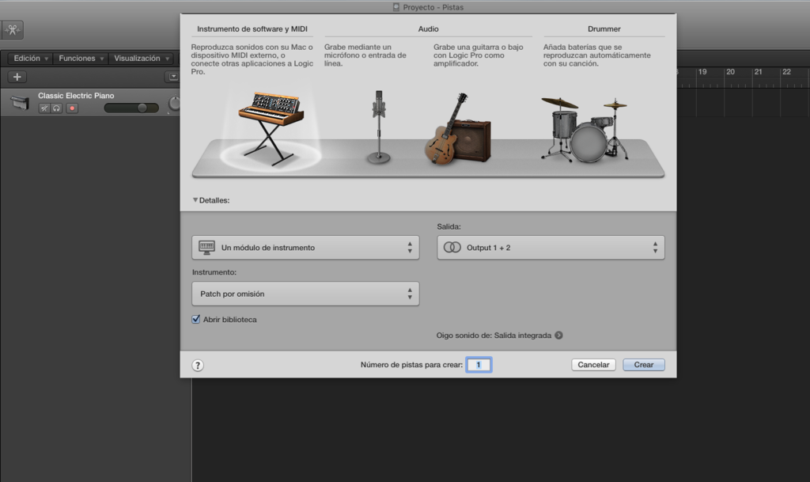This screenshot has height=482, width=810.
Task: Click the Cancelar button
Action: (x=593, y=365)
